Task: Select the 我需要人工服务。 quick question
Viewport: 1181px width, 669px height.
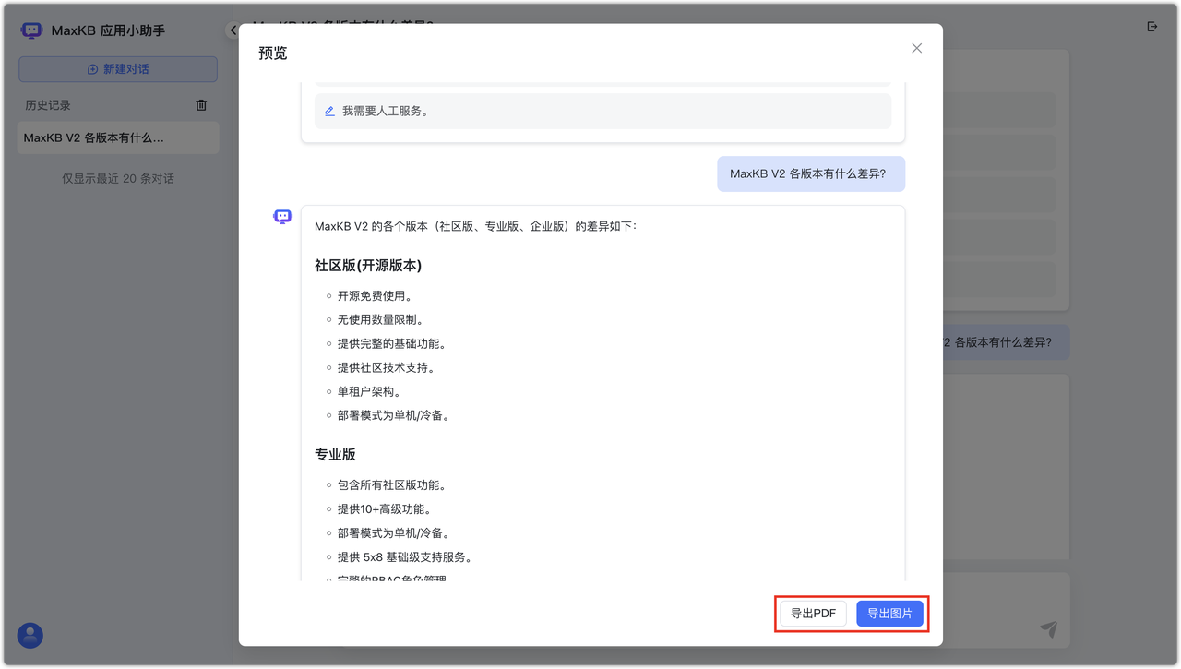Action: point(602,111)
